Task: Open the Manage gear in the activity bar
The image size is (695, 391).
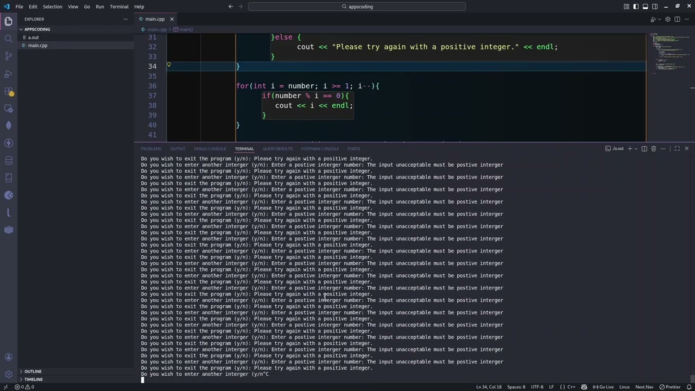Action: pos(8,374)
